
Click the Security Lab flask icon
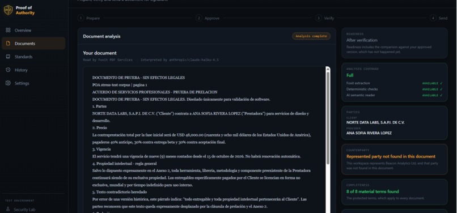click(8, 210)
